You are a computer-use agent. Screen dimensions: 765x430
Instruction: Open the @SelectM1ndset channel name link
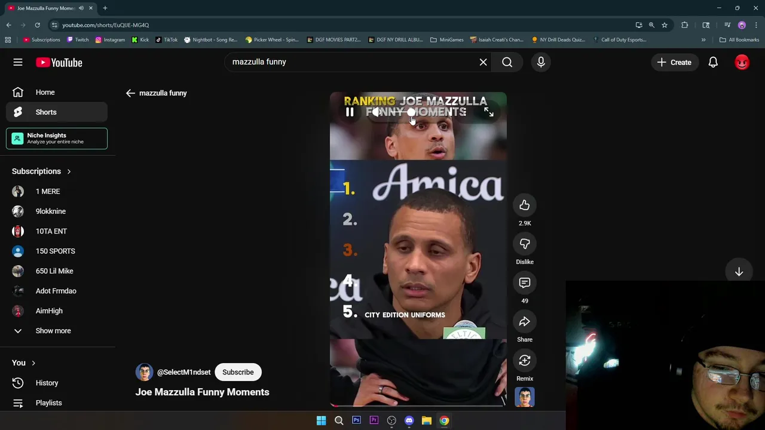coord(183,372)
